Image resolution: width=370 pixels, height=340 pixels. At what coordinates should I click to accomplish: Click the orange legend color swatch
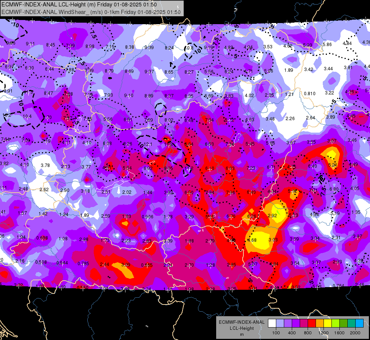[x=320, y=323]
